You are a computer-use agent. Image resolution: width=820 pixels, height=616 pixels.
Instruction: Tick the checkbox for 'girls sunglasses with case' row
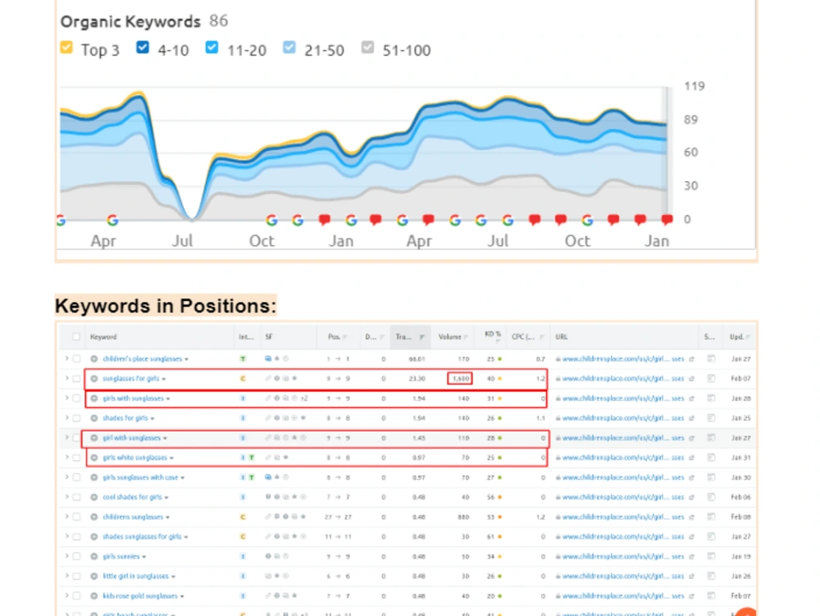coord(76,477)
